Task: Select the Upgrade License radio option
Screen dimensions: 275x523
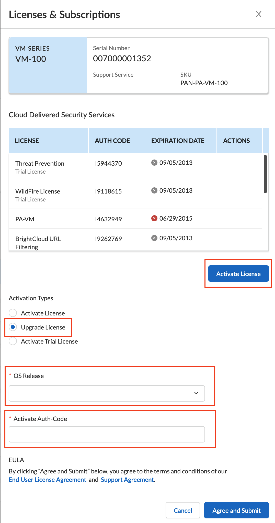Action: point(13,327)
